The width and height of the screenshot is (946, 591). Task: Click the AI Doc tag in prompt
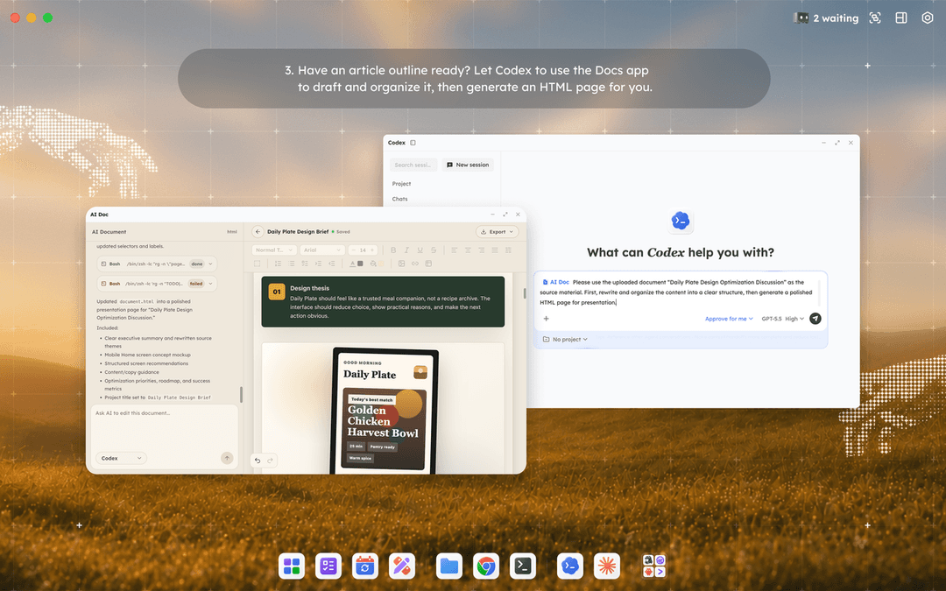[555, 282]
